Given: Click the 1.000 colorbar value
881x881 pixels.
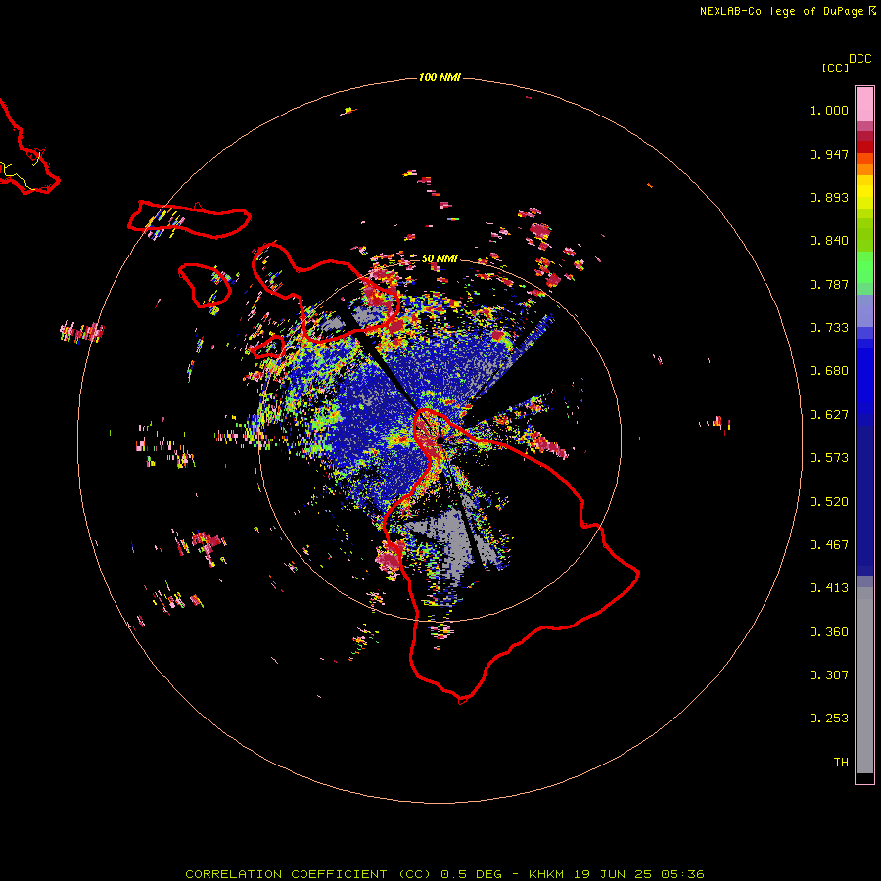Looking at the screenshot, I should coord(829,110).
